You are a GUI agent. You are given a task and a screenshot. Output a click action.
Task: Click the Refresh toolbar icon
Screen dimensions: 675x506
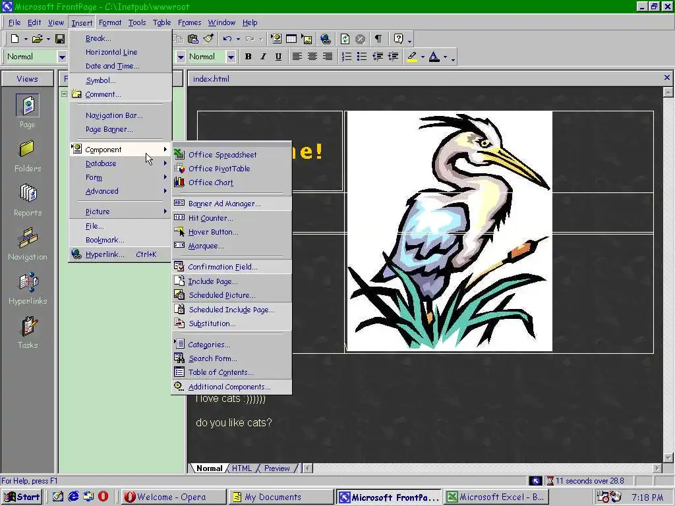[x=345, y=39]
